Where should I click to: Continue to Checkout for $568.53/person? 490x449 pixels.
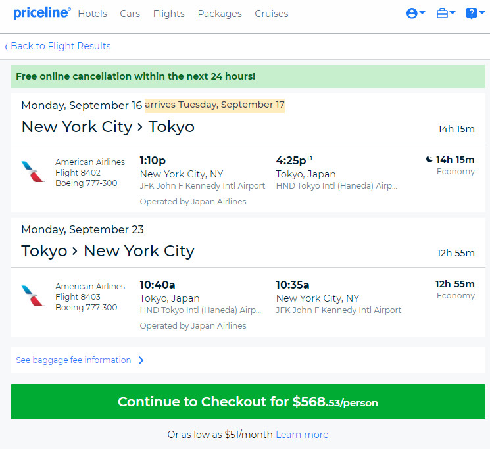(248, 402)
